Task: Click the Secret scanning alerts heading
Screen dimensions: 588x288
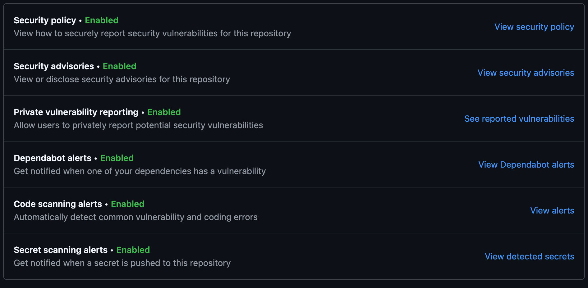Action: [61, 250]
